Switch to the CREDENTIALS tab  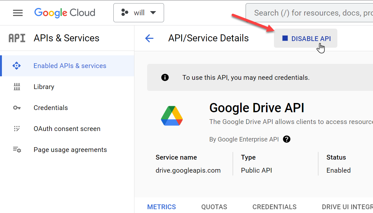(x=275, y=207)
